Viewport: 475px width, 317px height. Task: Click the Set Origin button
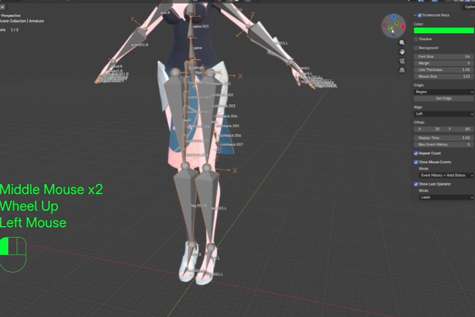click(443, 98)
